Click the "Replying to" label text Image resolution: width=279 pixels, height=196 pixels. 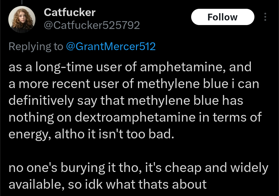[x=36, y=46]
